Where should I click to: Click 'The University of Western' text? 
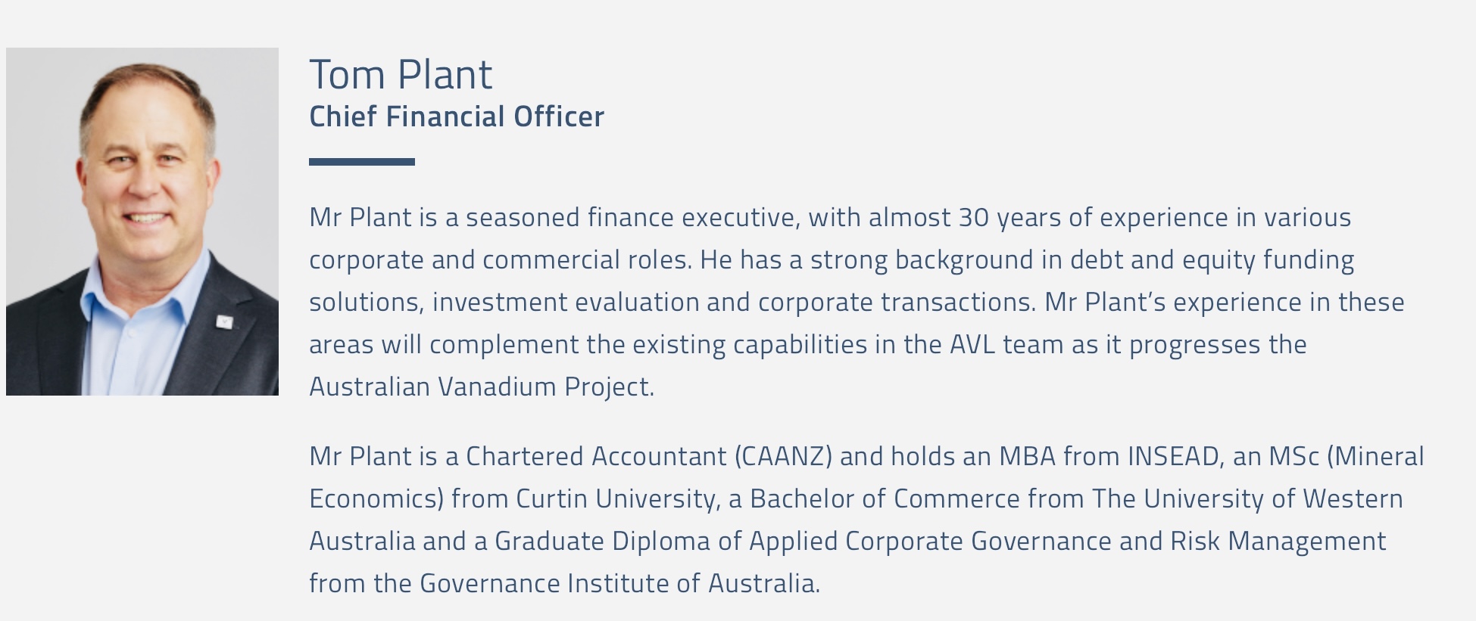[1247, 499]
